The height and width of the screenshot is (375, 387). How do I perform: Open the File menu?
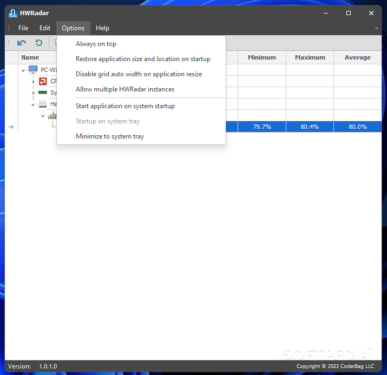click(x=23, y=28)
